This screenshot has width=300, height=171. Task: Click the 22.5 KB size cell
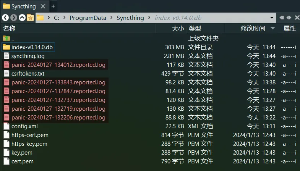coord(175,126)
